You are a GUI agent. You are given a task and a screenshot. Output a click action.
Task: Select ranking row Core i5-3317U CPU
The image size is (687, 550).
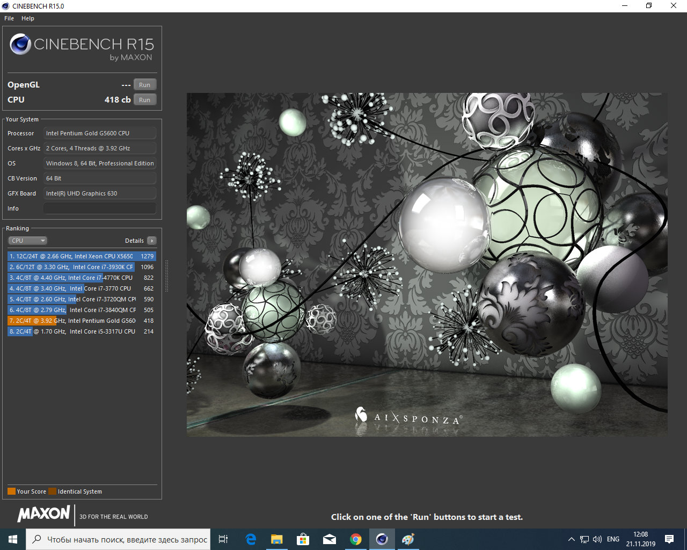click(x=82, y=331)
